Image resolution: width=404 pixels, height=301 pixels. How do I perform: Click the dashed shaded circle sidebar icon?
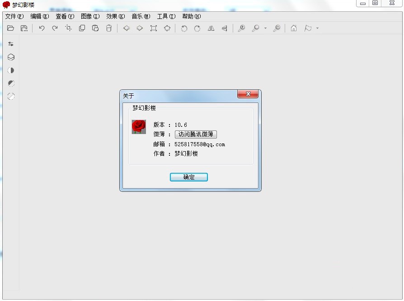click(x=11, y=83)
